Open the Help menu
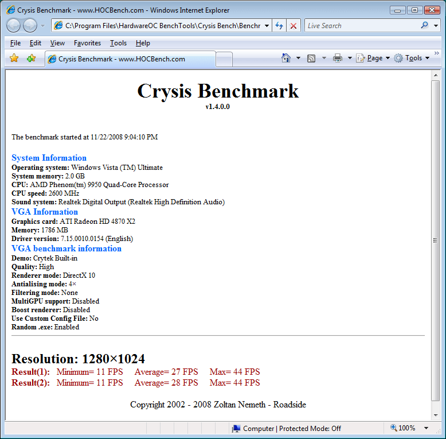 point(143,43)
